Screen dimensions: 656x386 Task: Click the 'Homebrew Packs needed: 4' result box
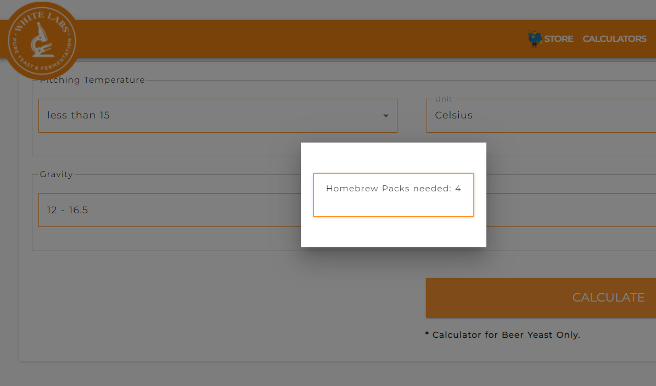pos(393,195)
